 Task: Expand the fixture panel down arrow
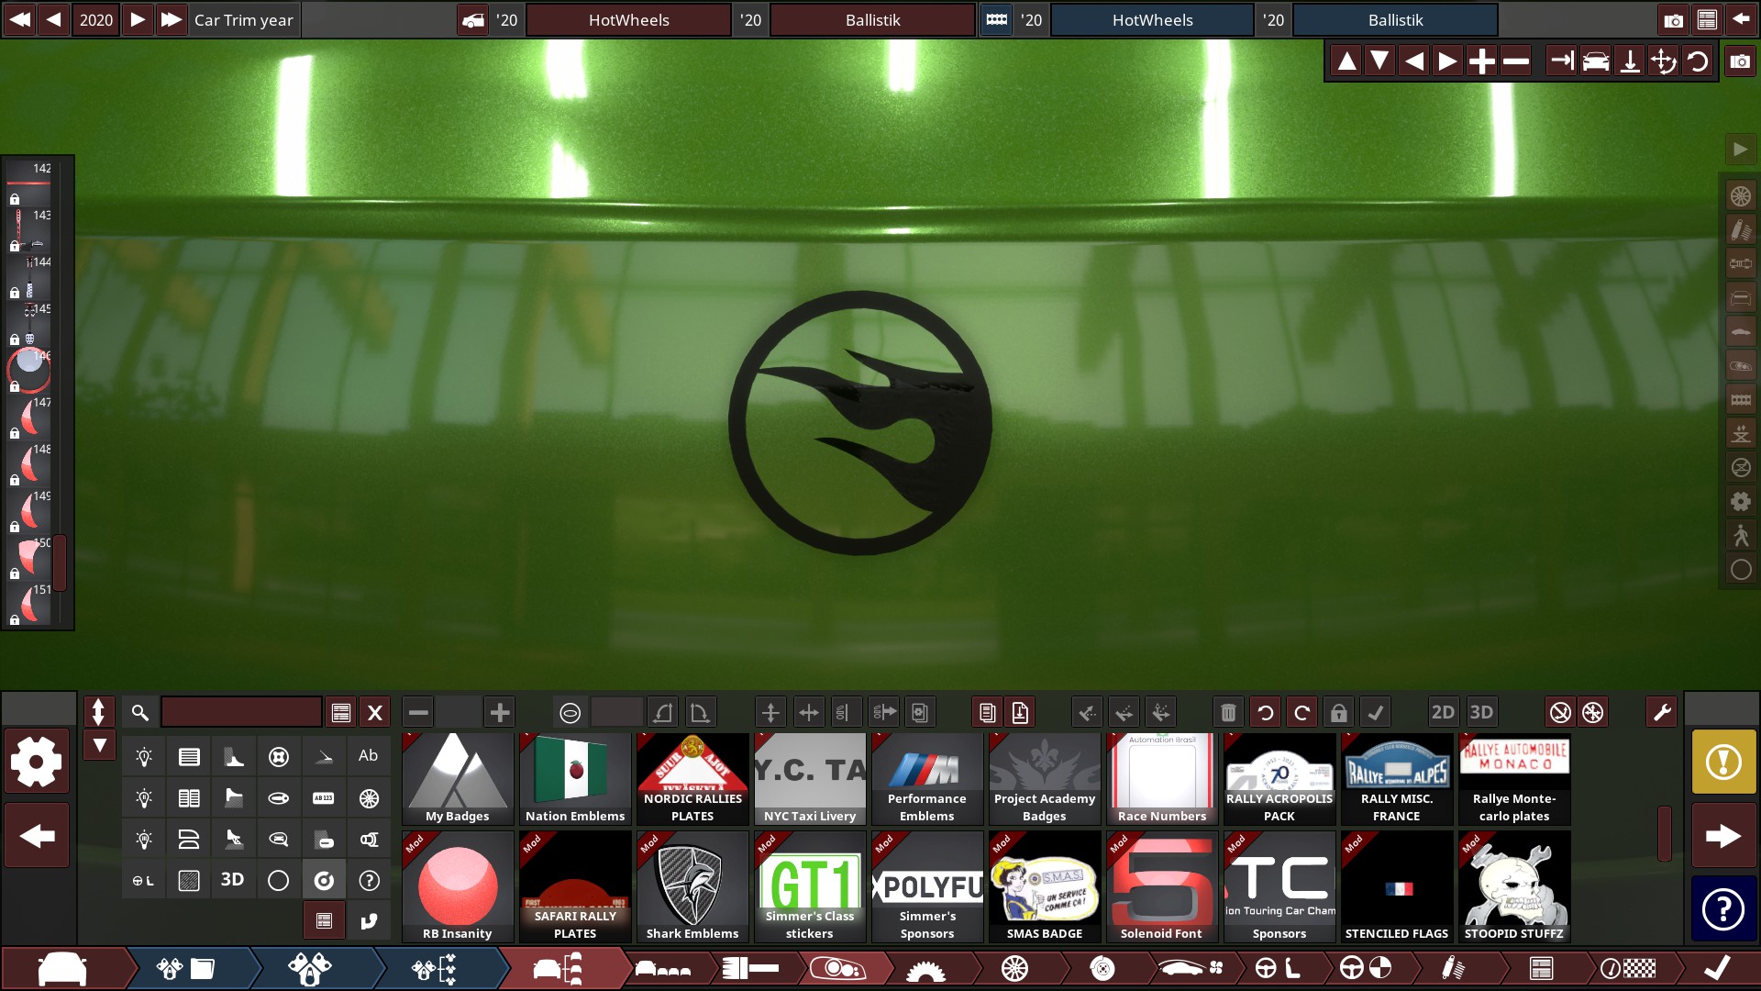(99, 745)
